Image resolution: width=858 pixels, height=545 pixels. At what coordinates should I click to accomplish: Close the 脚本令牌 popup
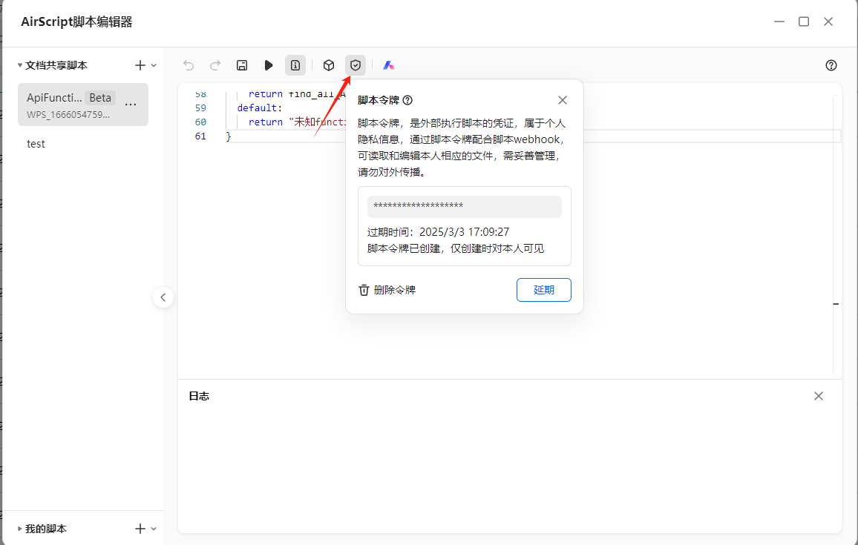click(563, 100)
